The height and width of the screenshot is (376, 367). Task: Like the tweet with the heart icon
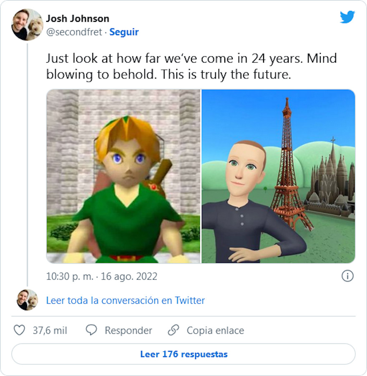19,331
